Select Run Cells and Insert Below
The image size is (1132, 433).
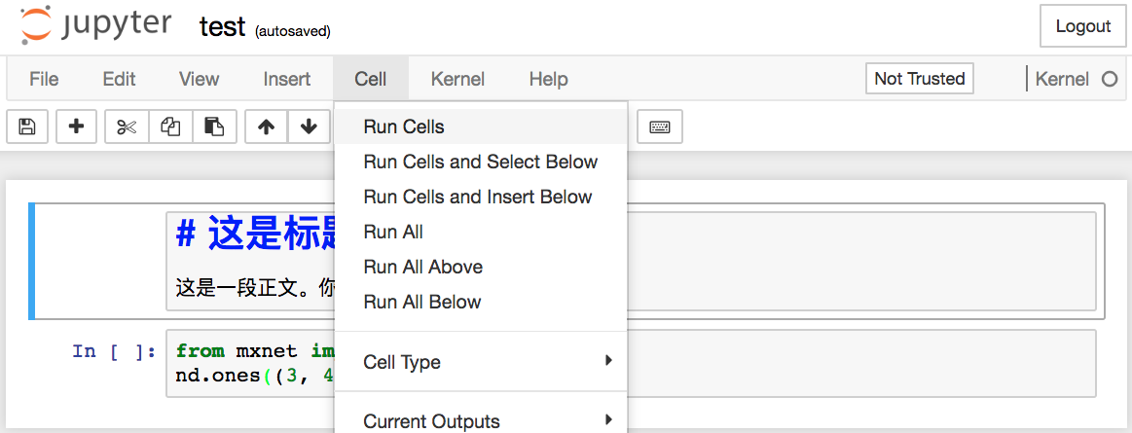pos(477,197)
